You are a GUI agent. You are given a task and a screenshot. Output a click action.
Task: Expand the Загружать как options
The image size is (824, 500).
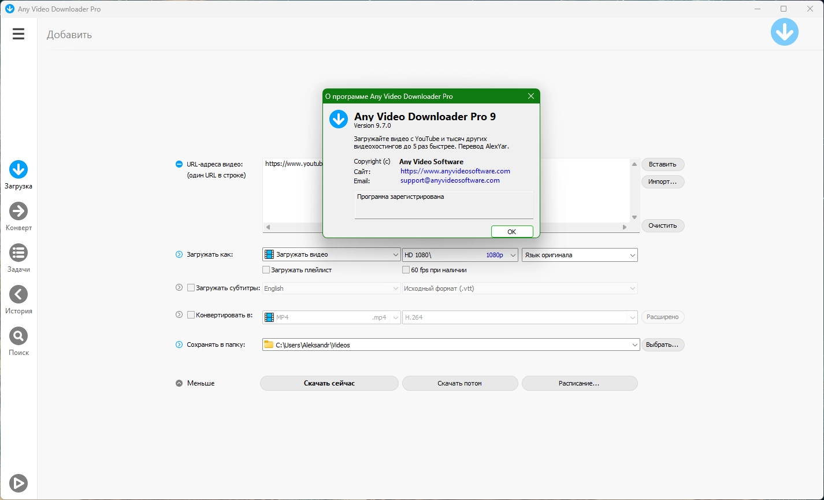click(x=179, y=254)
